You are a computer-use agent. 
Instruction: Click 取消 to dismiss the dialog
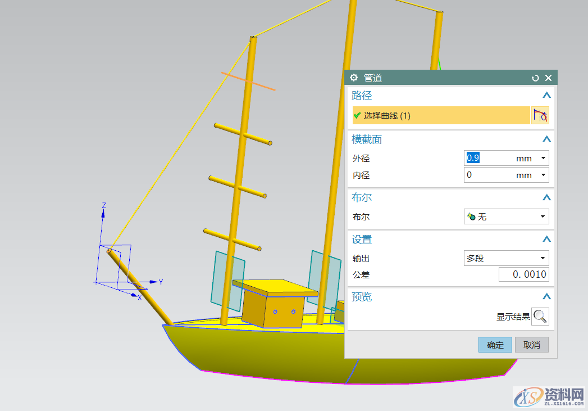click(x=531, y=345)
